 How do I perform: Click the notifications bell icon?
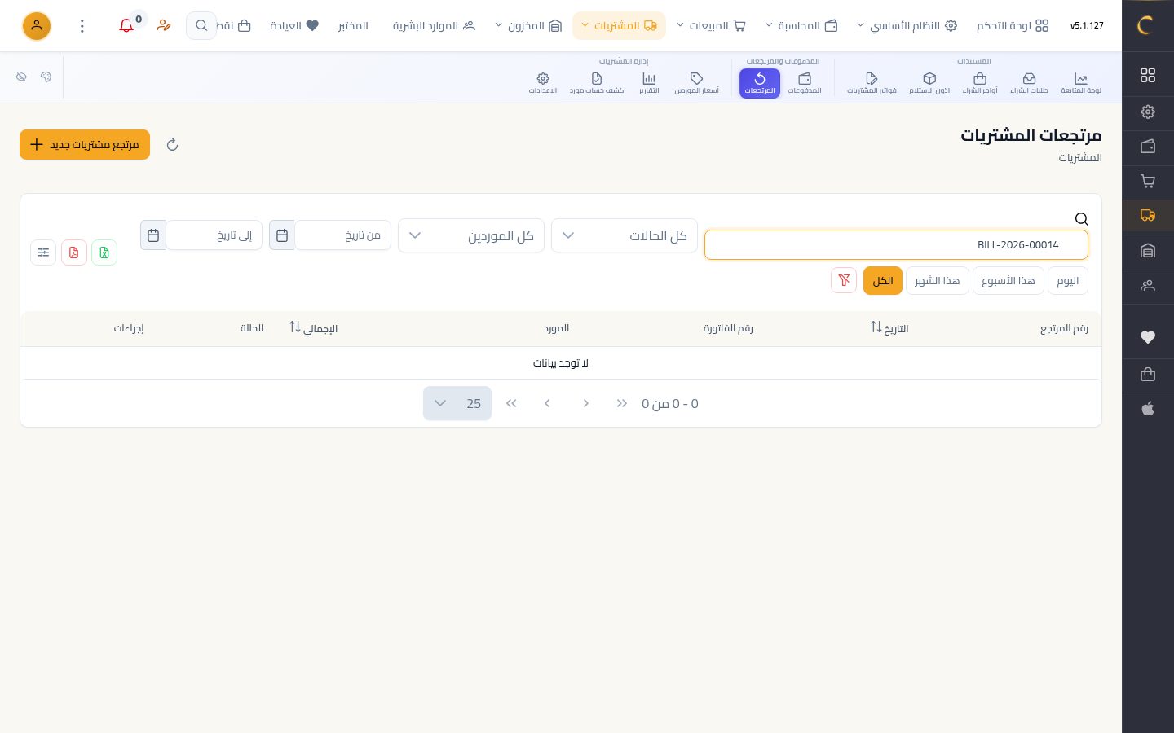pos(126,26)
